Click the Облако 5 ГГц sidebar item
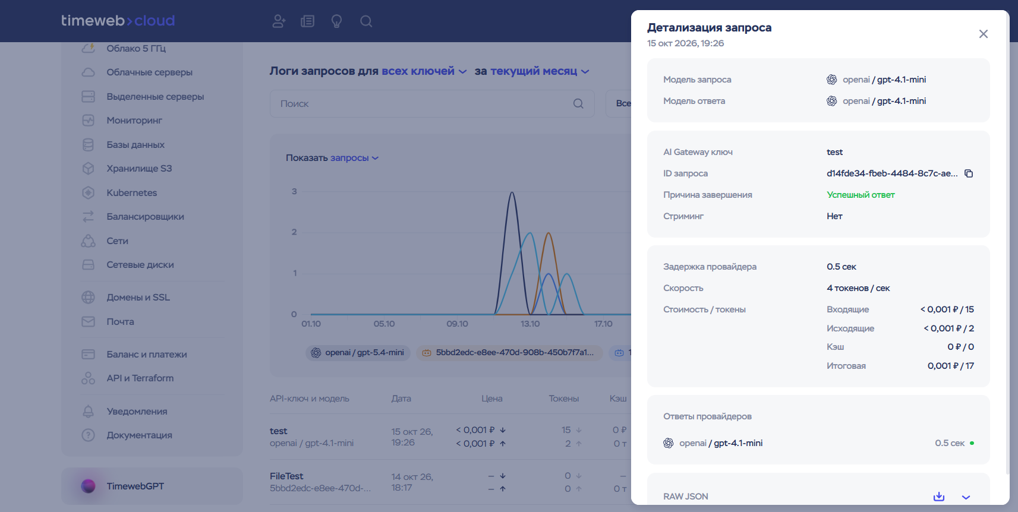Viewport: 1018px width, 512px height. [136, 49]
